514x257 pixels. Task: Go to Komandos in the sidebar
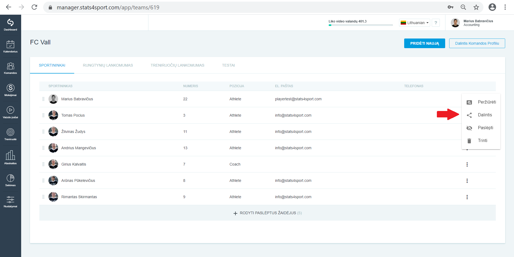10,68
